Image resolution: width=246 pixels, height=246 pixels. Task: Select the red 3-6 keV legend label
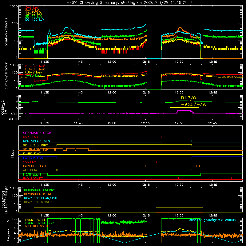pos(32,7)
